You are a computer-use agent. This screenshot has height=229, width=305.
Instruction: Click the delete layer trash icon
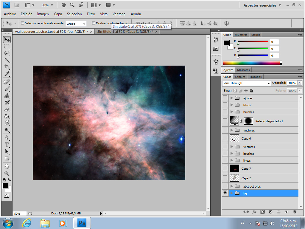pyautogui.click(x=295, y=212)
